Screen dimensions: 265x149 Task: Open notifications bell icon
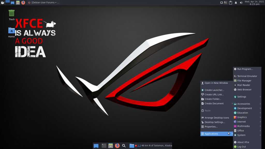(236, 3)
